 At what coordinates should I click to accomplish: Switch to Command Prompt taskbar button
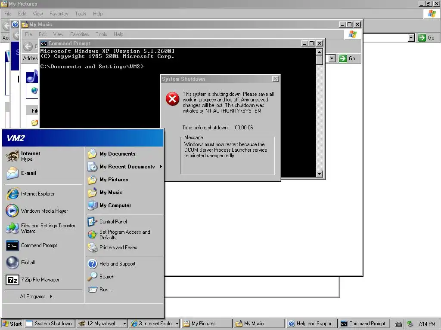tap(364, 324)
